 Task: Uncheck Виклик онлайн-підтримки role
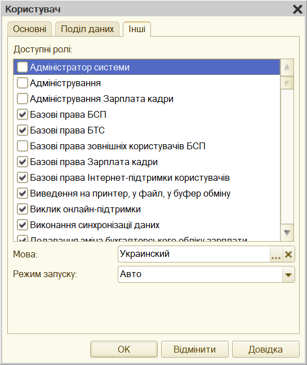coord(23,210)
